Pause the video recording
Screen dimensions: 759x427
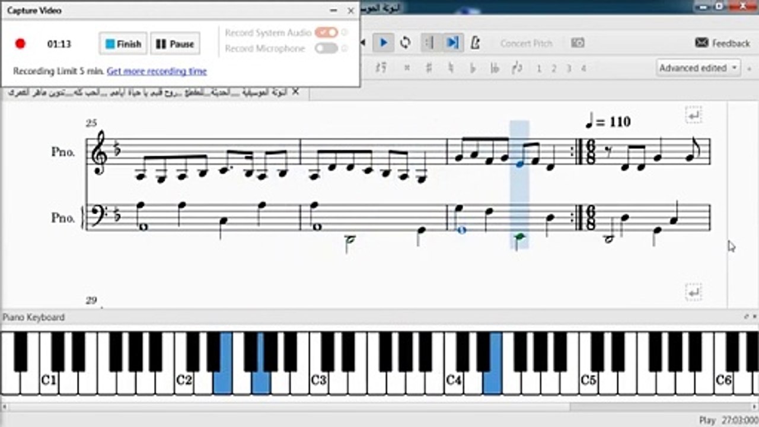point(176,44)
